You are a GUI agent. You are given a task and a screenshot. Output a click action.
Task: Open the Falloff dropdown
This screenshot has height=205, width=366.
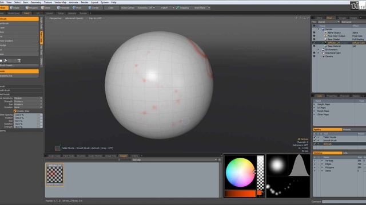click(166, 7)
